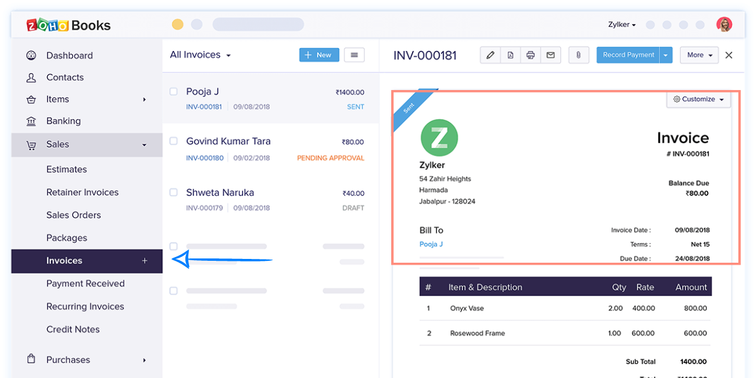Image resolution: width=756 pixels, height=378 pixels.
Task: Edit invoice with pencil icon
Action: (490, 55)
